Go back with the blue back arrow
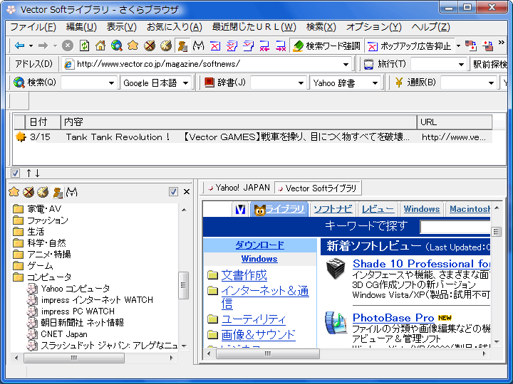This screenshot has width=513, height=384. (20, 46)
